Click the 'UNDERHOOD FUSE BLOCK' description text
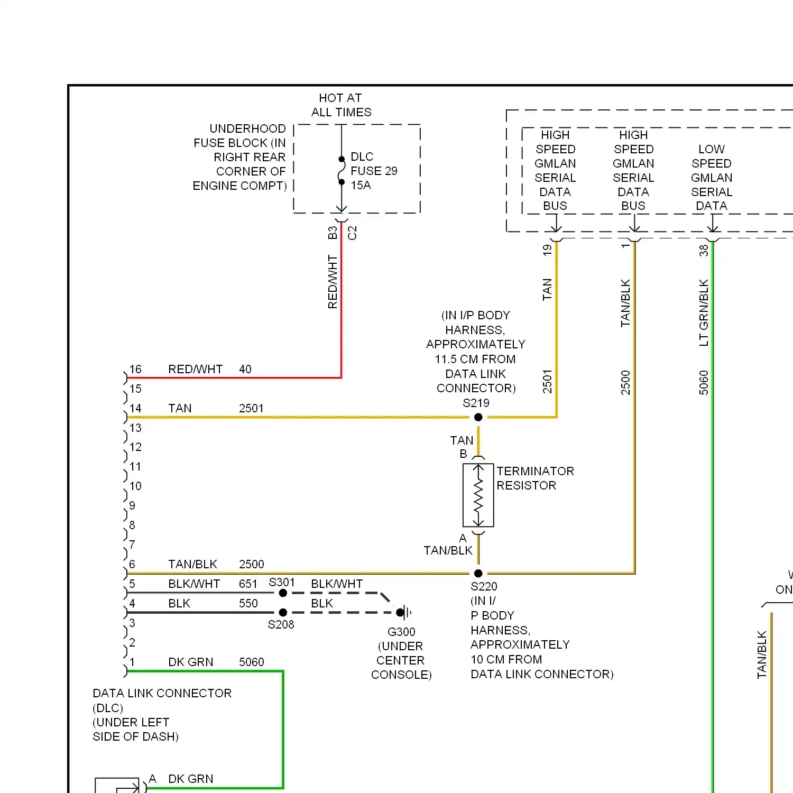Viewport: 793px width, 793px height. click(x=239, y=157)
